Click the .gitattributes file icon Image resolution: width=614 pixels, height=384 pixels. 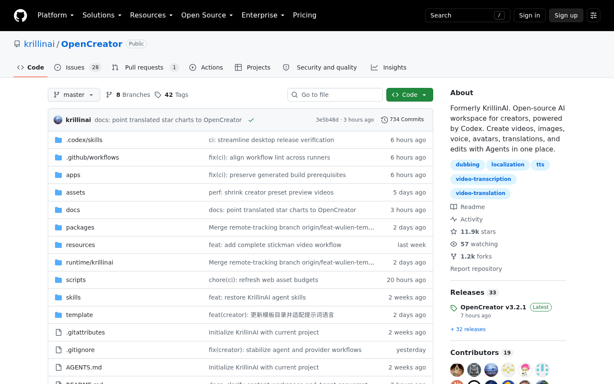pos(58,332)
